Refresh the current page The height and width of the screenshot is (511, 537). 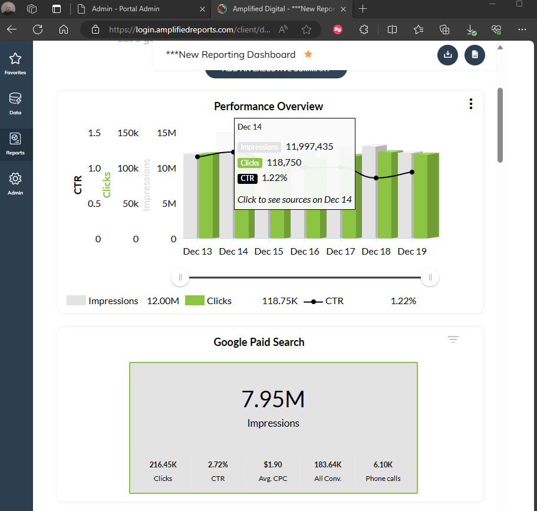[x=38, y=29]
